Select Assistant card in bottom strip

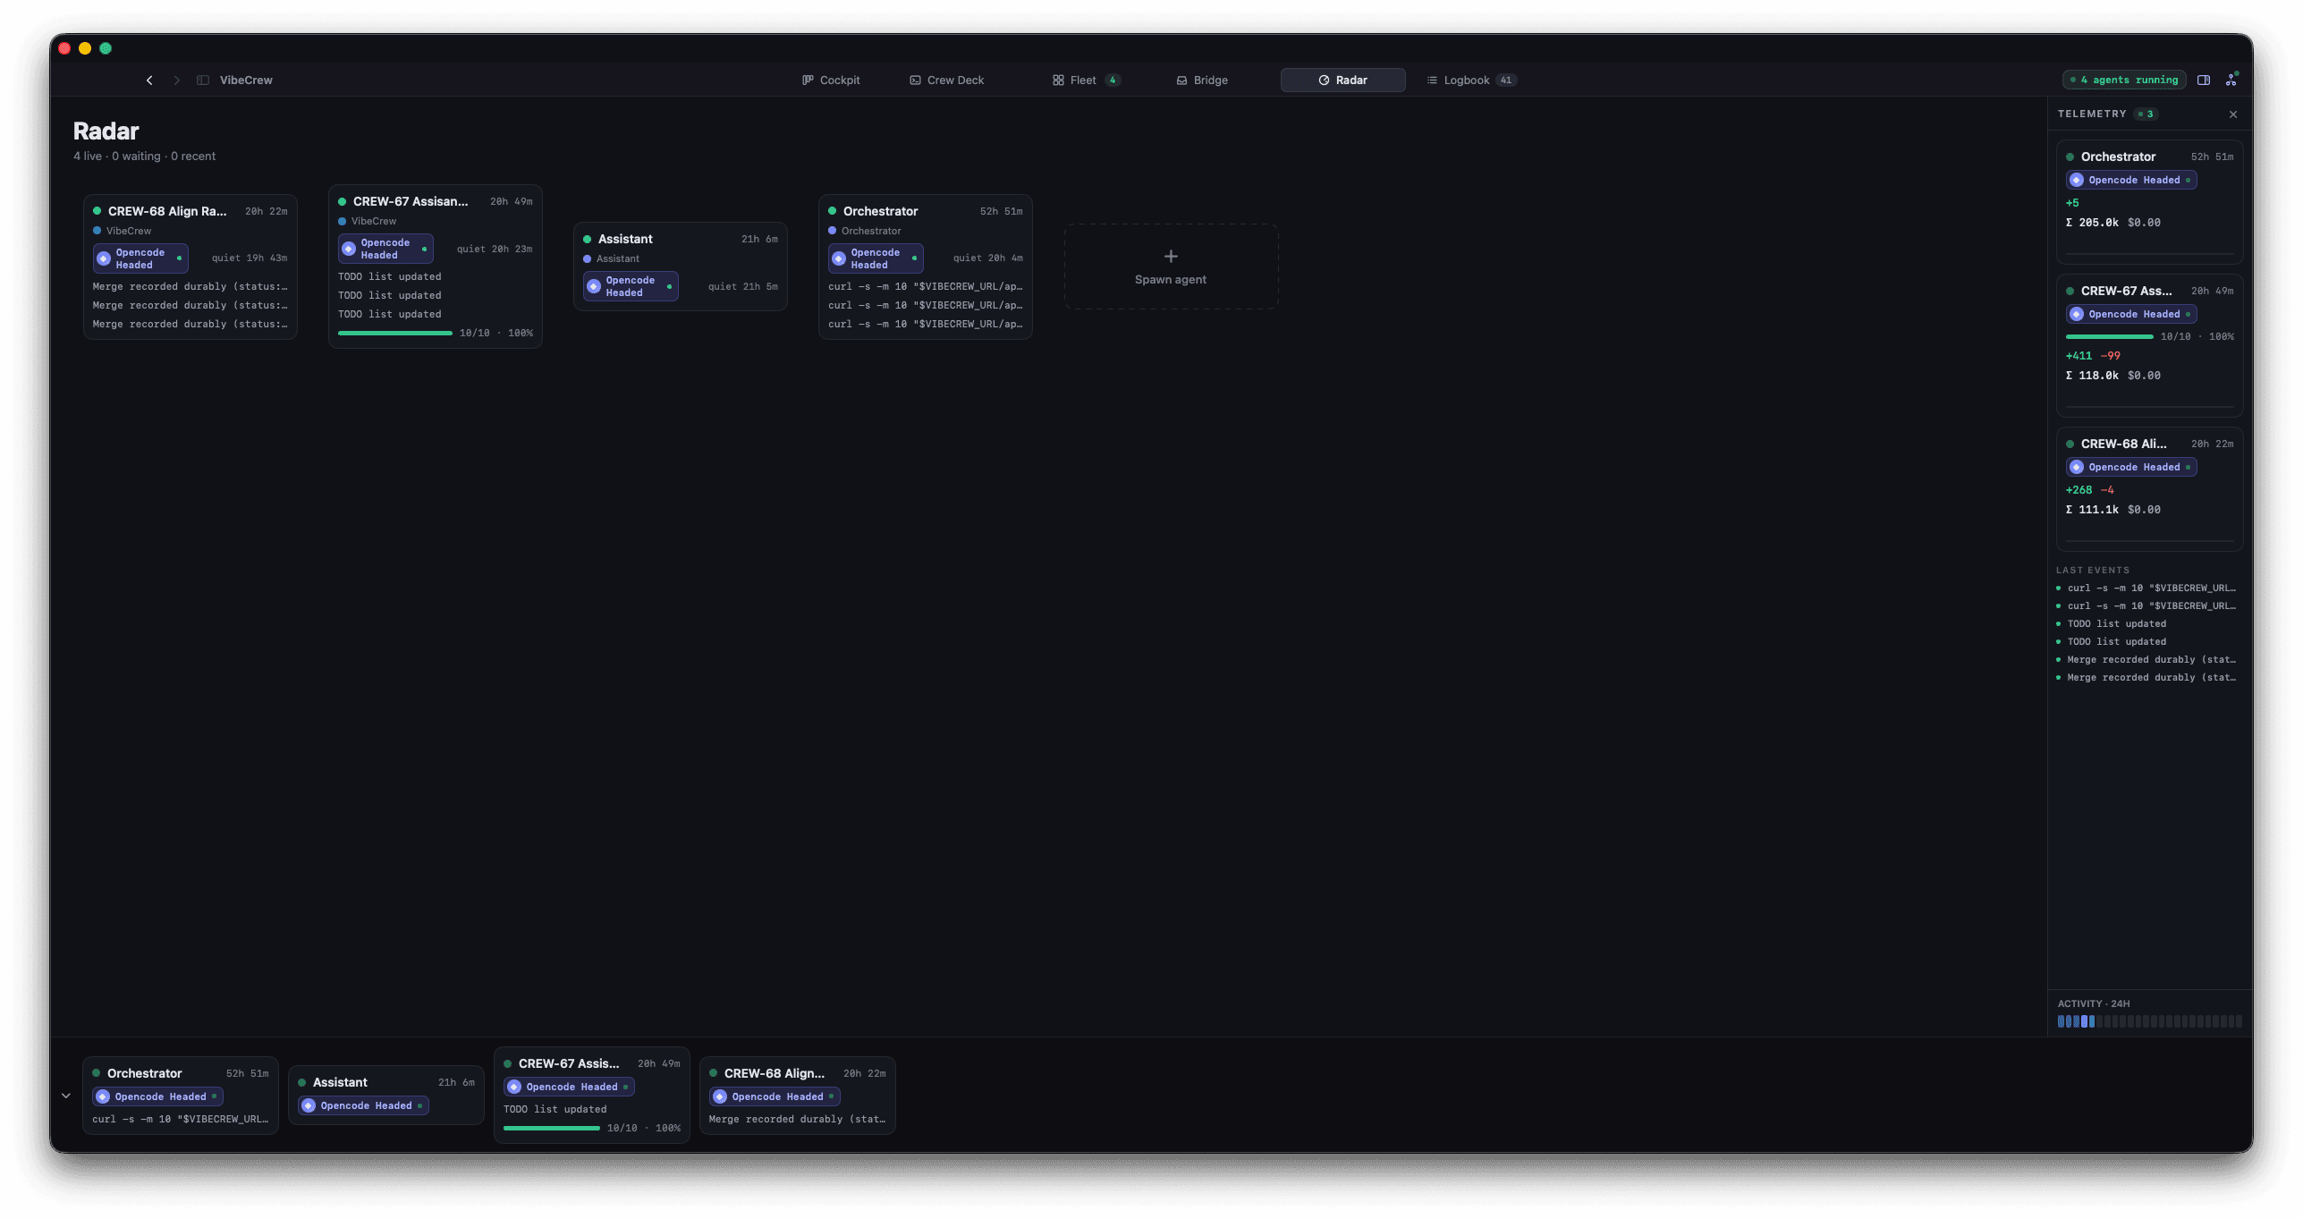click(x=386, y=1096)
